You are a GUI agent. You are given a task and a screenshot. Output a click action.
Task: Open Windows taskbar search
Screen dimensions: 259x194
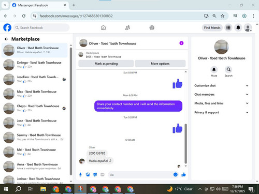coord(18,189)
